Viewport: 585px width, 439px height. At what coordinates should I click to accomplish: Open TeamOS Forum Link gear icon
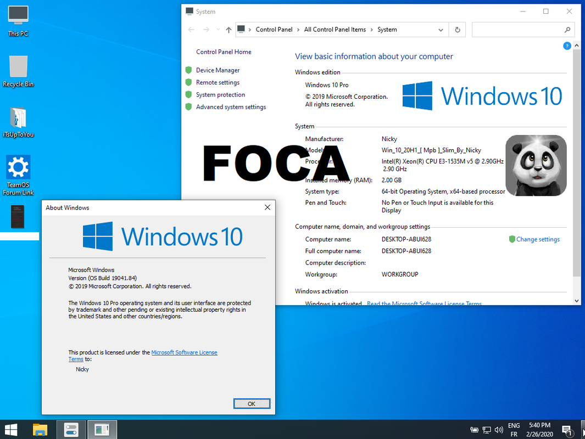click(18, 175)
